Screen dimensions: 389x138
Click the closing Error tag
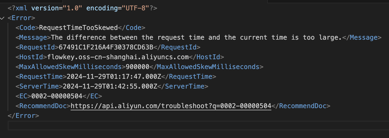[x=23, y=116]
